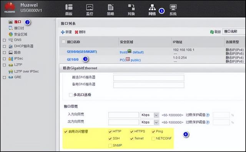Click the 首选DNS服务器 input field

(x=149, y=78)
